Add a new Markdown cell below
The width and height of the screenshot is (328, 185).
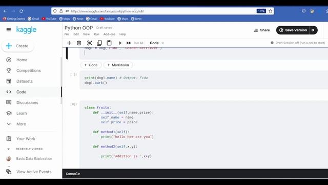tap(118, 65)
